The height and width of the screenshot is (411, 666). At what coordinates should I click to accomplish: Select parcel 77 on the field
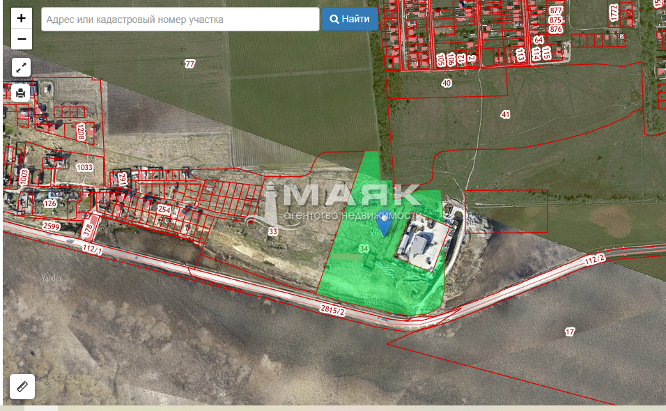click(x=190, y=64)
